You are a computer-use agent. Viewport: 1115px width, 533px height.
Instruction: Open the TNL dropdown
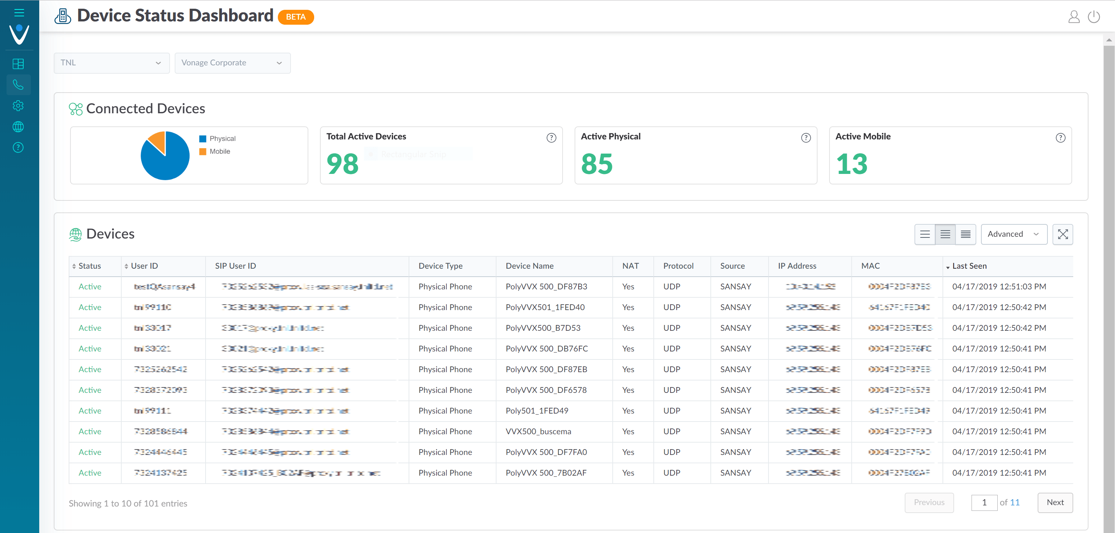[111, 63]
